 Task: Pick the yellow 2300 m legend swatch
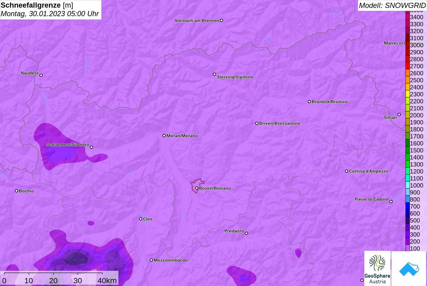pyautogui.click(x=407, y=94)
